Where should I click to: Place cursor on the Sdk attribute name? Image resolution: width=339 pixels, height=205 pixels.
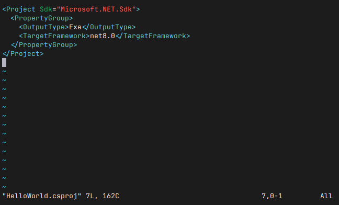click(46, 9)
